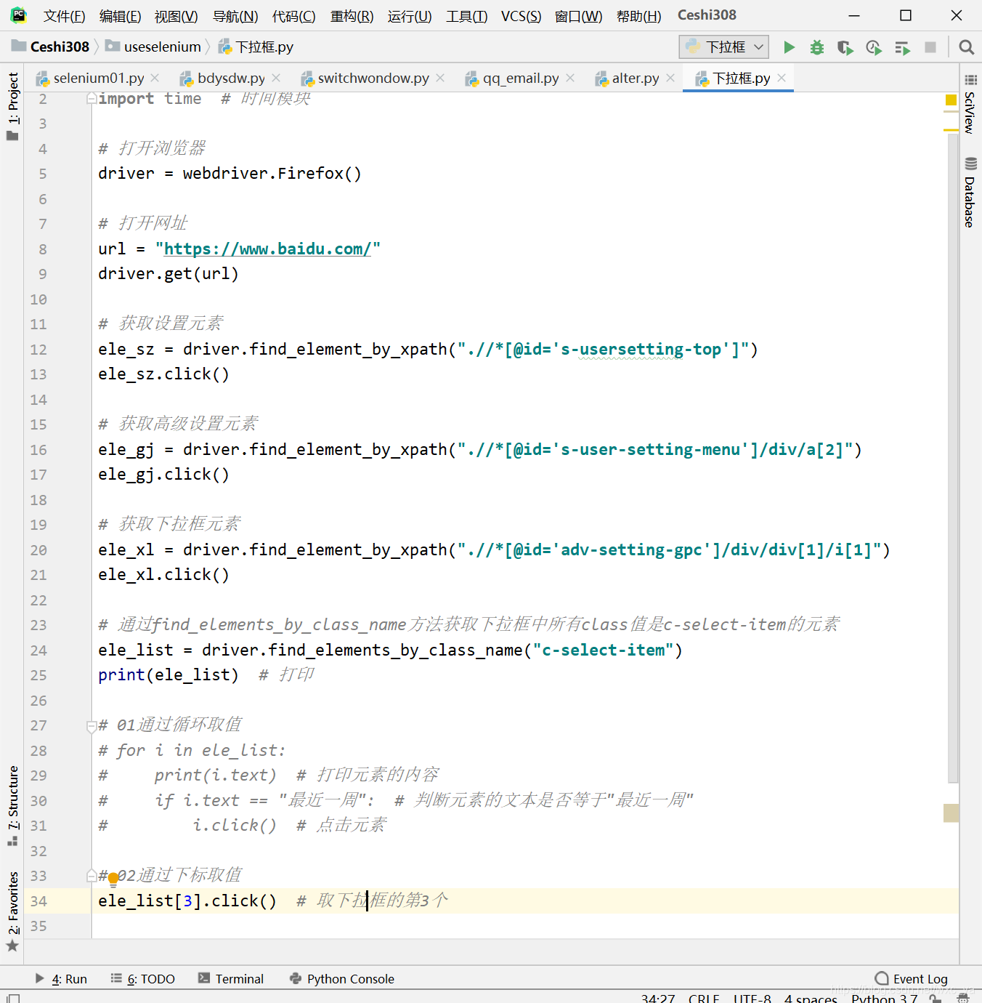Click the editor vertical scrollbar thumb

[x=952, y=458]
